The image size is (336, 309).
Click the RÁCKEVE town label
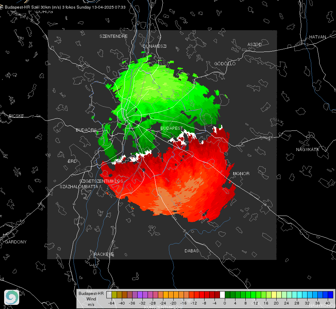click(104, 254)
